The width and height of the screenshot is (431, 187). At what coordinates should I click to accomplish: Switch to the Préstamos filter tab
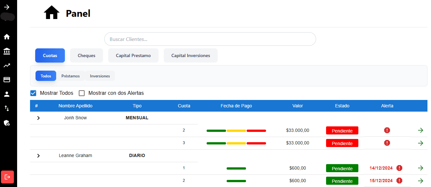pos(71,76)
